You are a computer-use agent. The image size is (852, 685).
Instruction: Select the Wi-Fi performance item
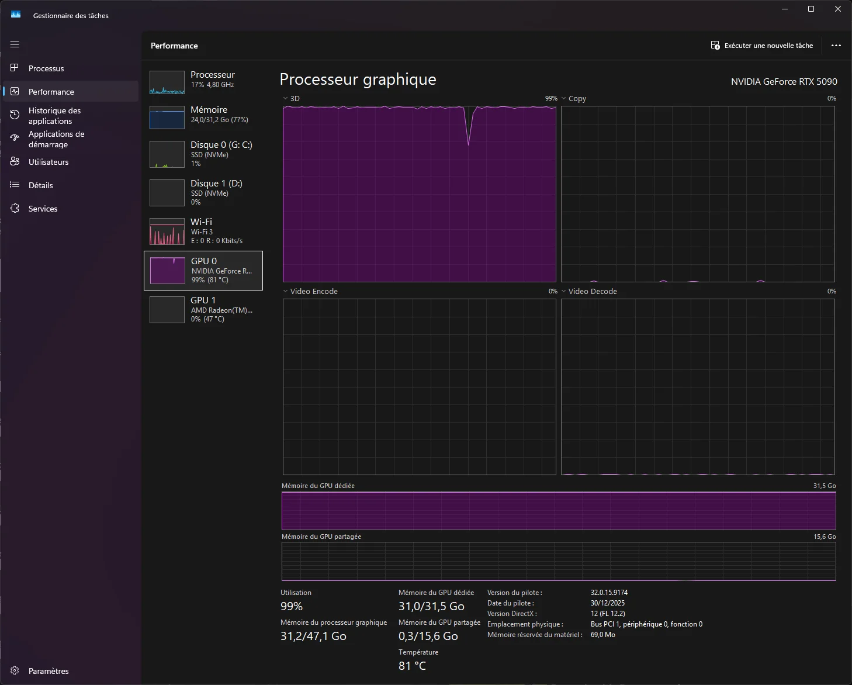click(203, 231)
